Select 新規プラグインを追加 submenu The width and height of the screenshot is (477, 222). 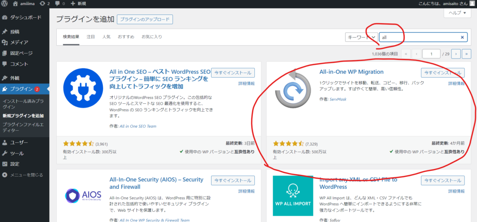click(x=23, y=115)
